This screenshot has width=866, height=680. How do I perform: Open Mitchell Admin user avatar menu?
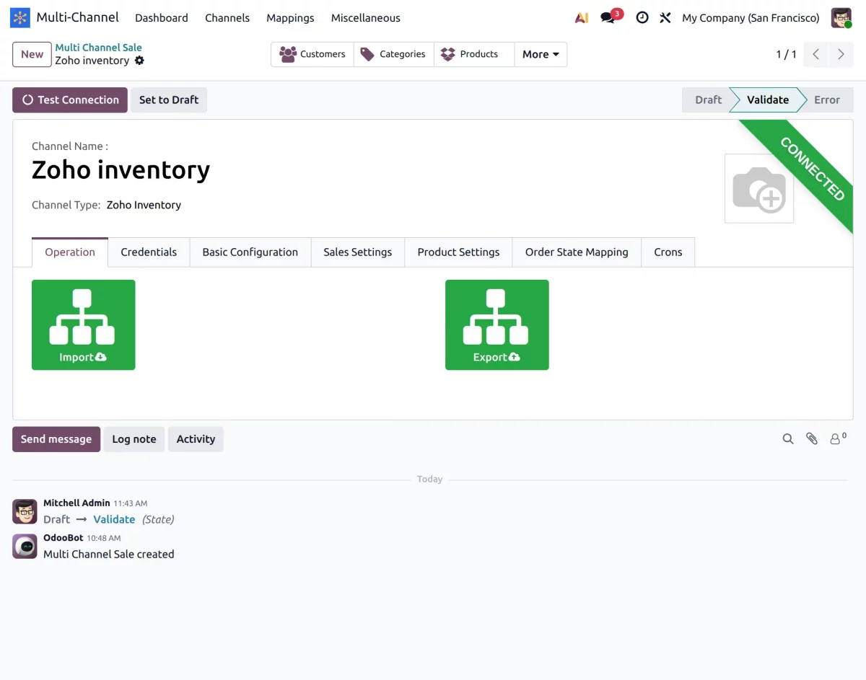point(841,18)
